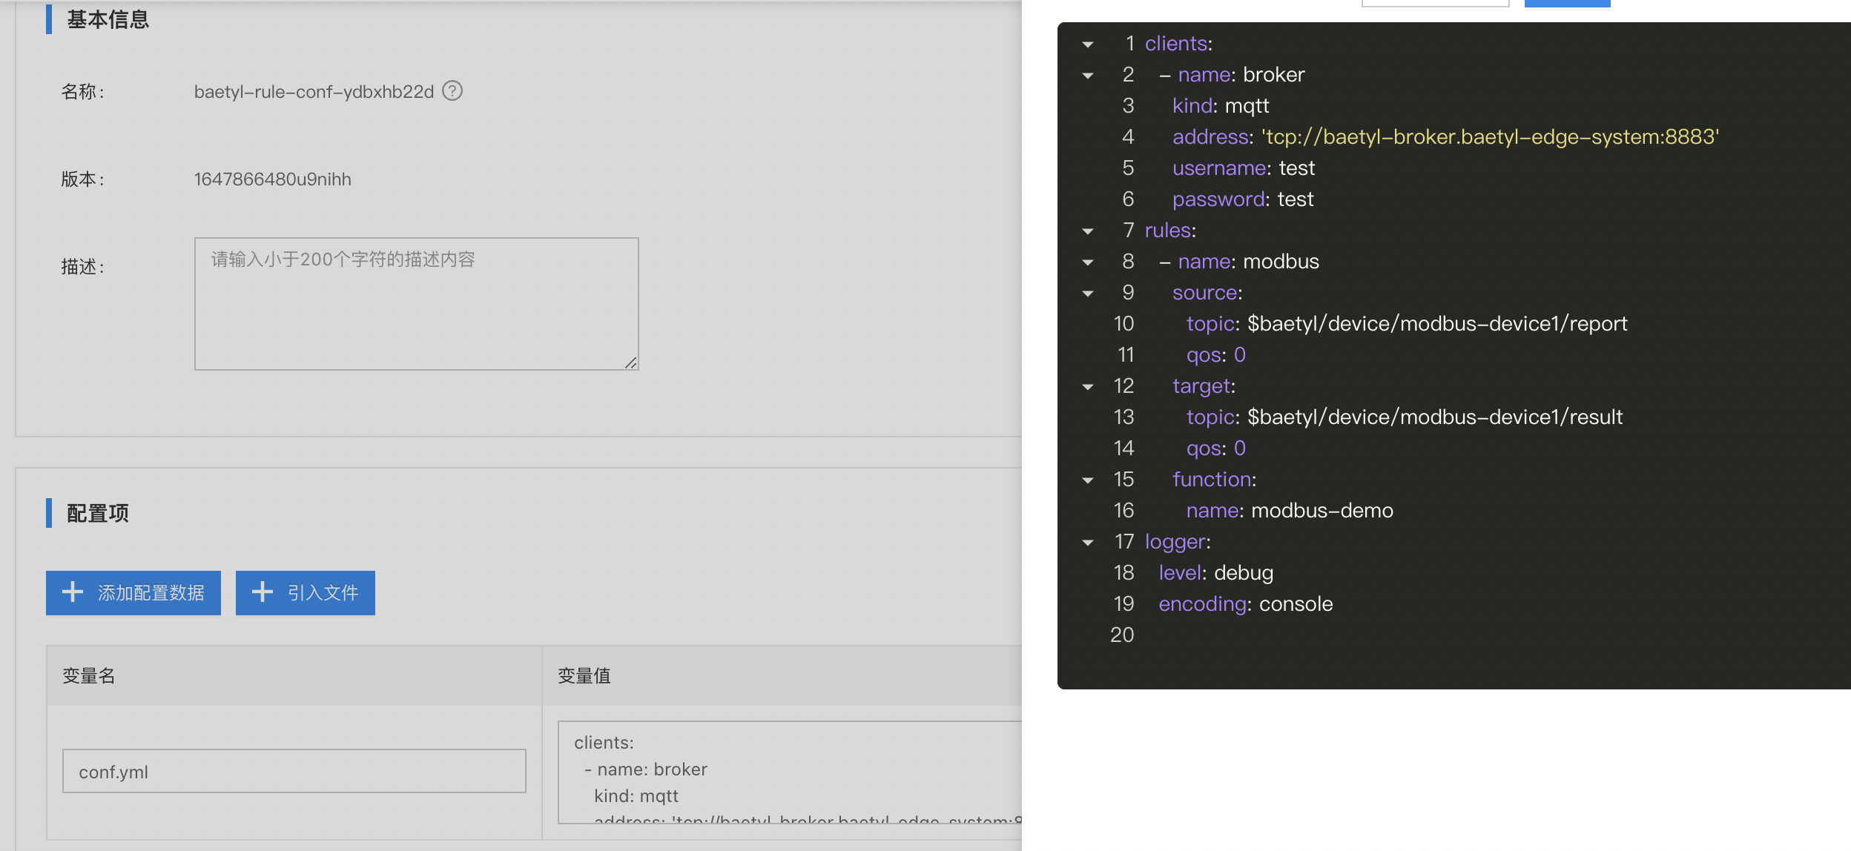The width and height of the screenshot is (1851, 851).
Task: Collapse the clients section at line 1
Action: tap(1088, 44)
